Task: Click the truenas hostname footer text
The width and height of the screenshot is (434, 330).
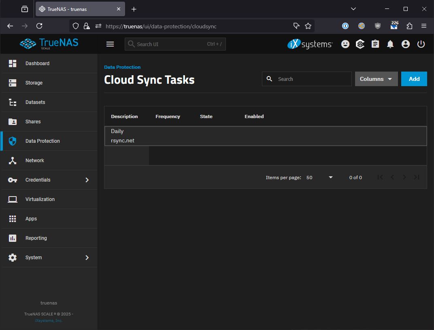Action: pos(49,303)
